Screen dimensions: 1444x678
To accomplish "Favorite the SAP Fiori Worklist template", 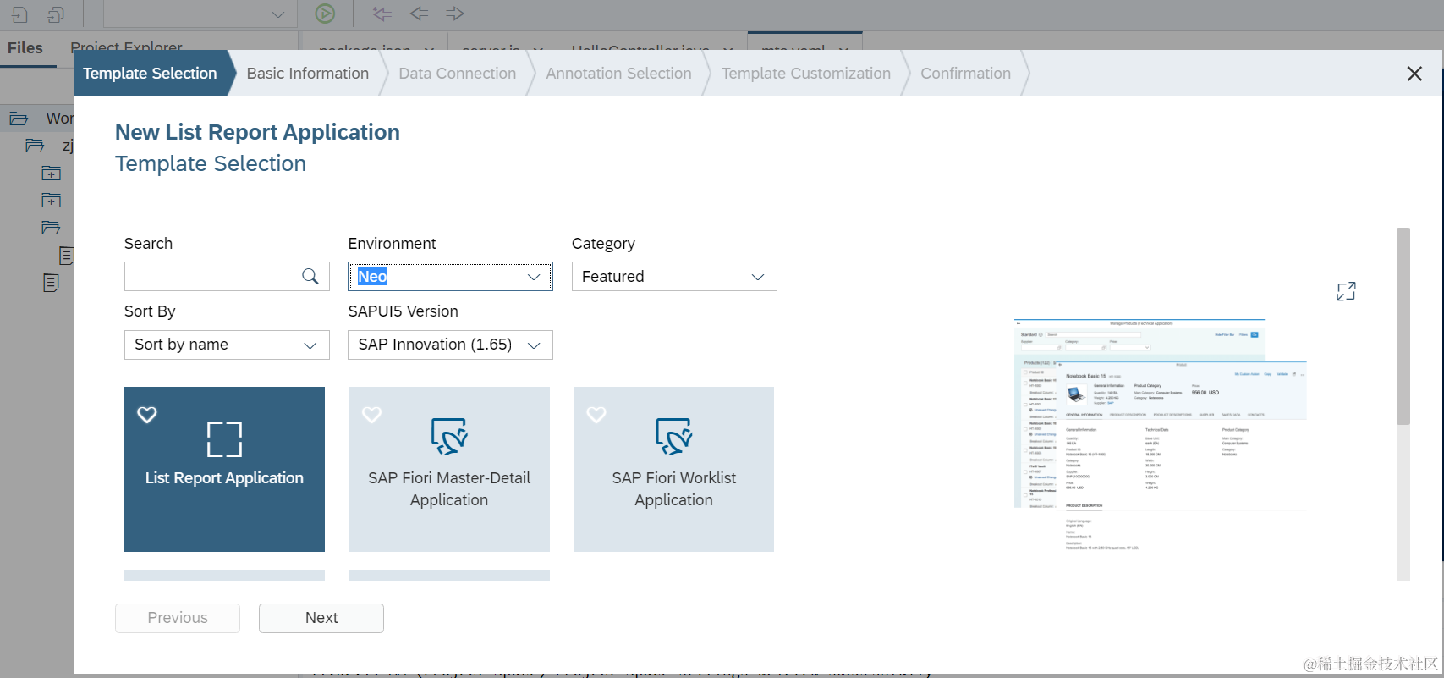I will point(596,415).
